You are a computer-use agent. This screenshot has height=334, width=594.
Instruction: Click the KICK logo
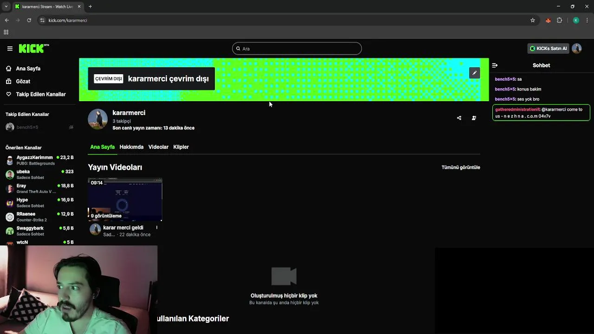[34, 48]
